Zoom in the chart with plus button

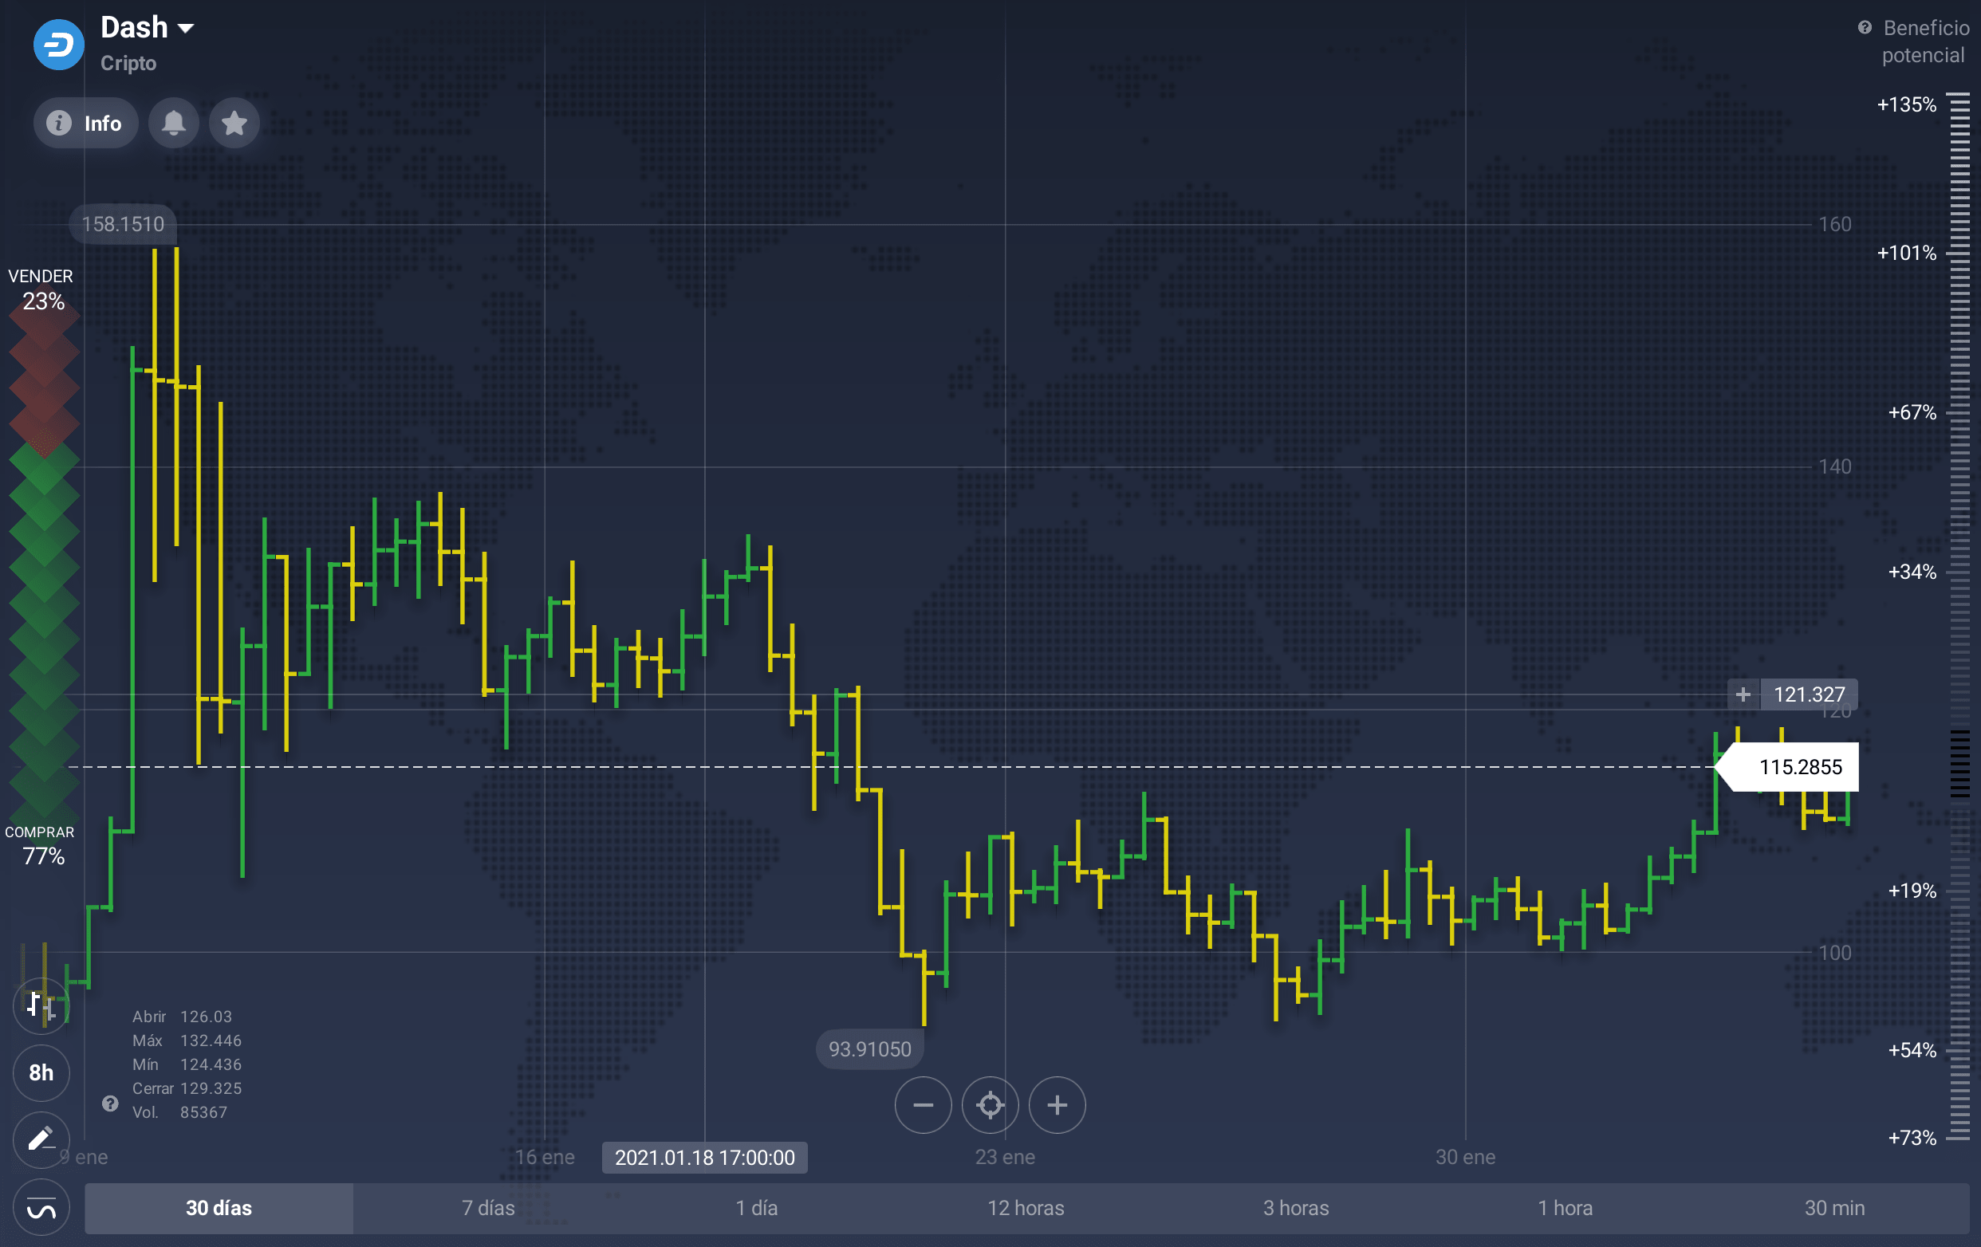click(1057, 1105)
